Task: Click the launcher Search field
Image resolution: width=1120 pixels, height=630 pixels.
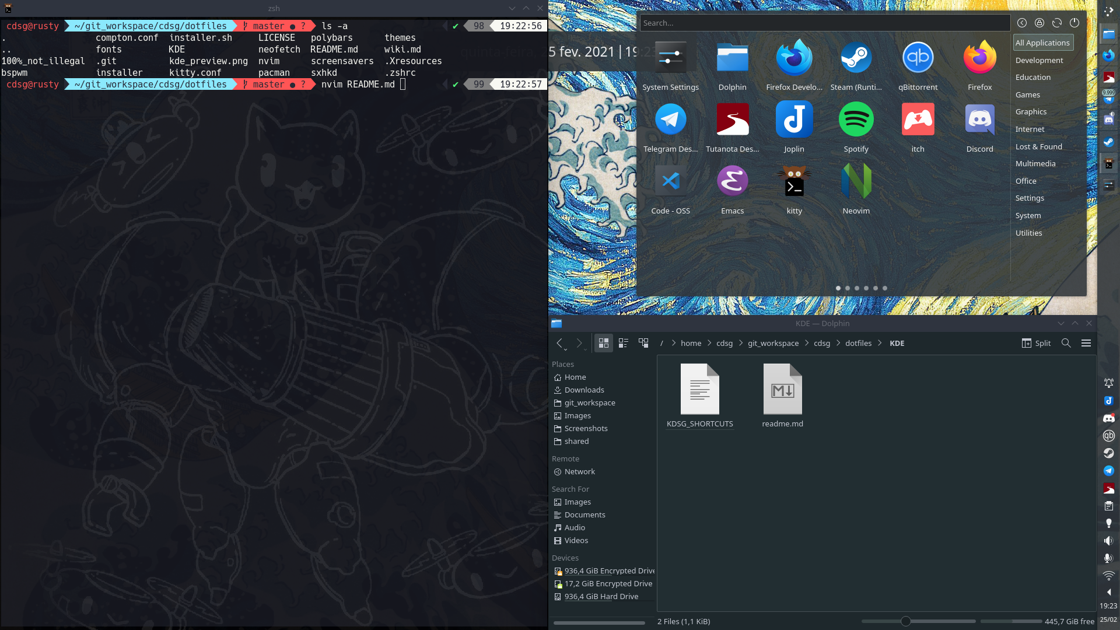Action: [824, 23]
